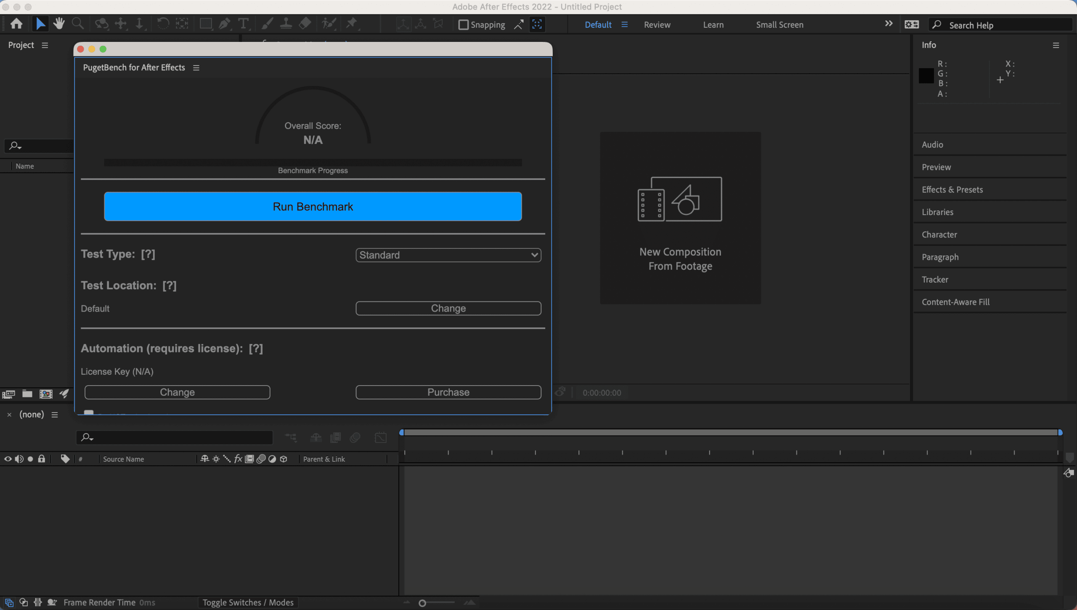Toggle the lock column icon

(41, 459)
